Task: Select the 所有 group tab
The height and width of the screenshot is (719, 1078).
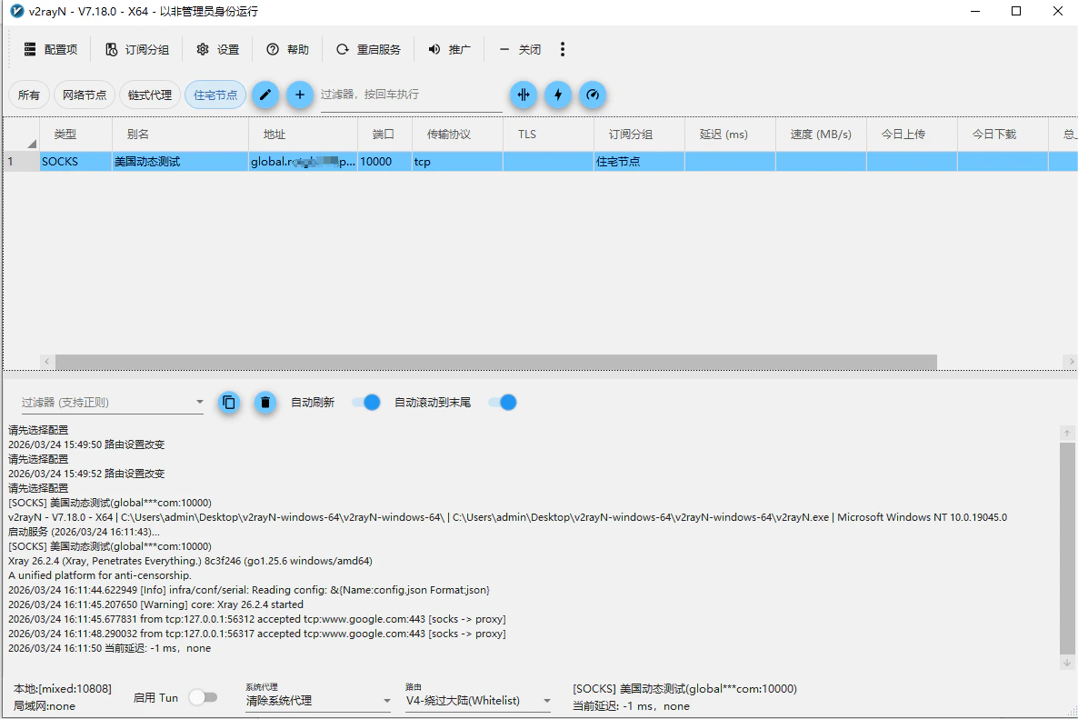Action: 29,95
